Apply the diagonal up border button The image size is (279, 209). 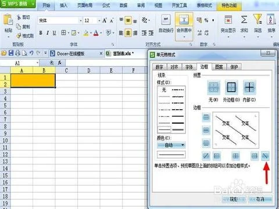(206, 156)
